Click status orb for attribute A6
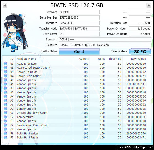The width and height of the screenshot is (154, 150). point(5,104)
